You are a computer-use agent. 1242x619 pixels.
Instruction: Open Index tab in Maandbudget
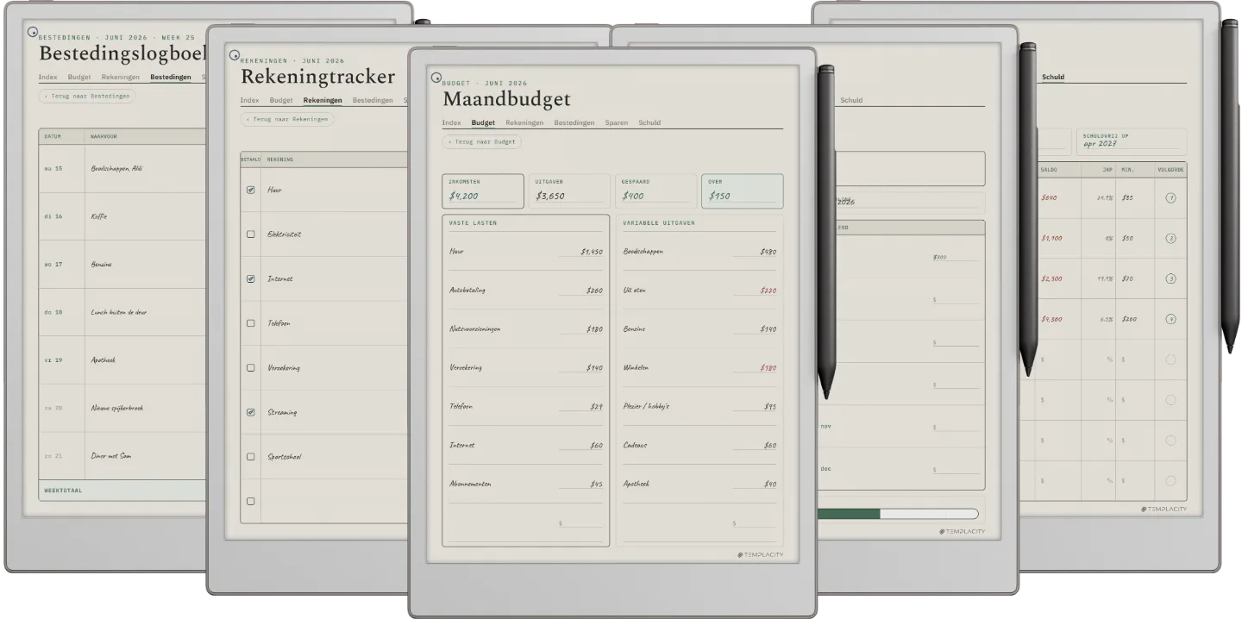(451, 122)
